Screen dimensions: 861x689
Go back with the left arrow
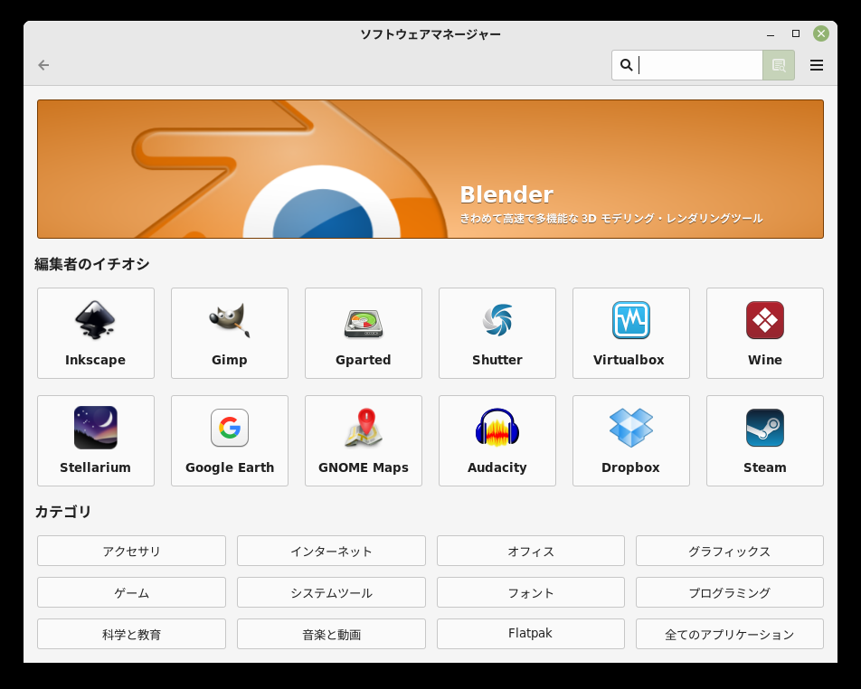(43, 65)
